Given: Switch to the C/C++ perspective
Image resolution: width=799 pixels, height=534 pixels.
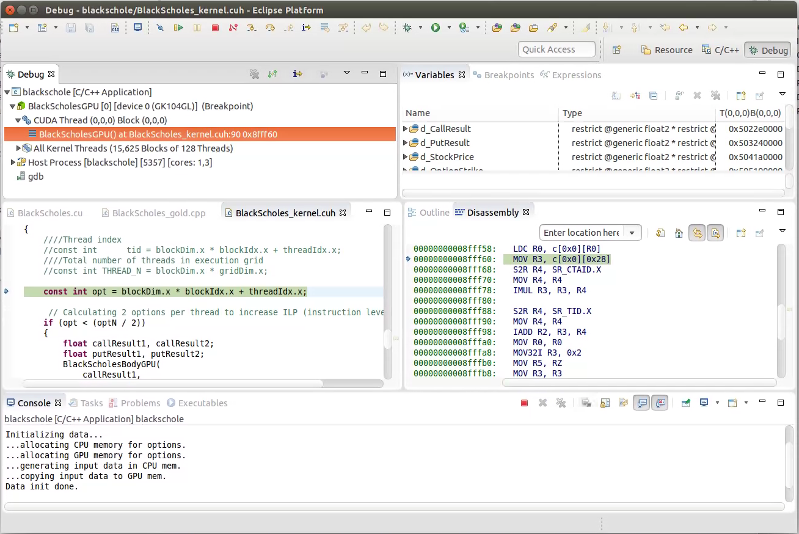Looking at the screenshot, I should point(720,50).
